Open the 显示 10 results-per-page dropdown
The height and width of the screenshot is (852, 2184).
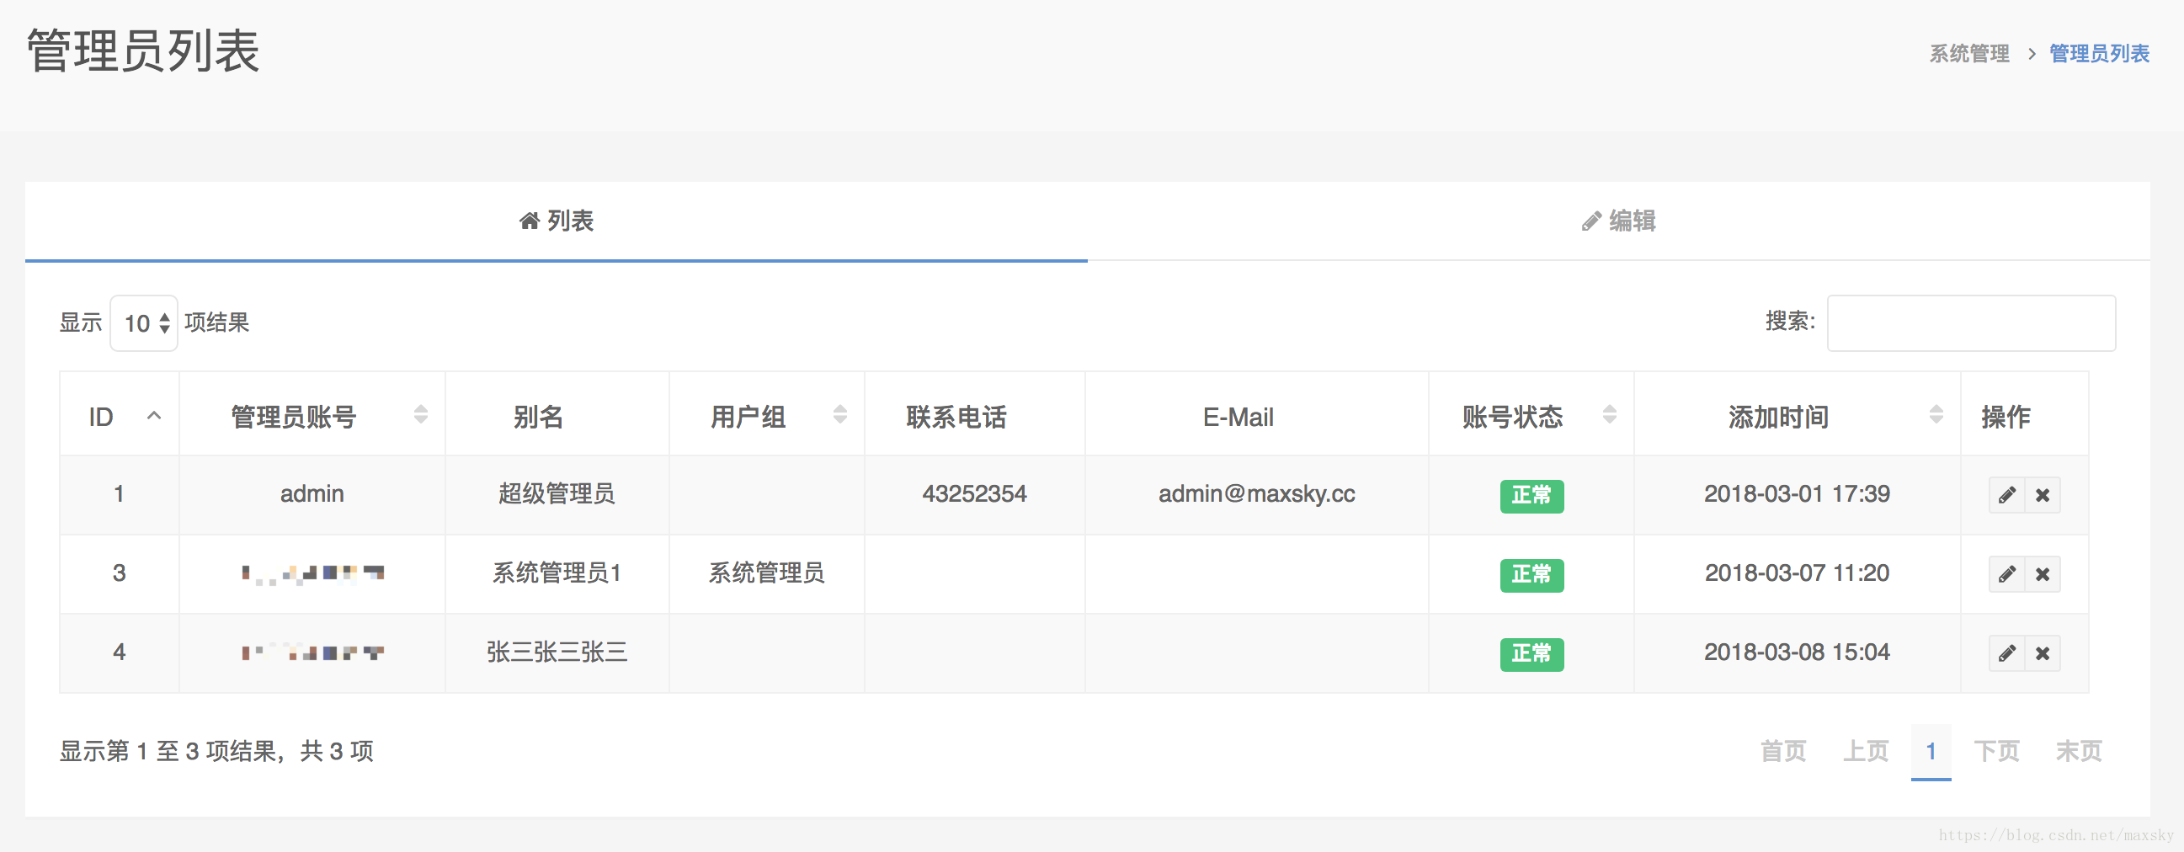point(144,323)
